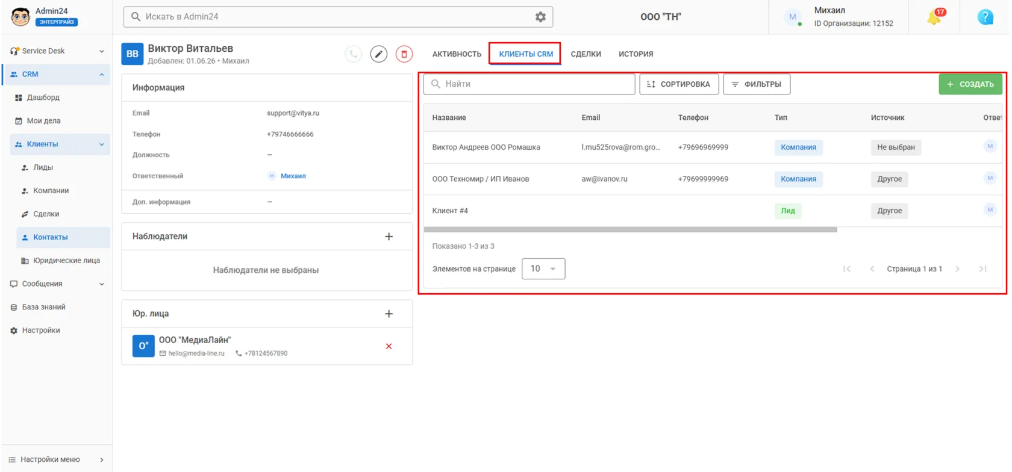Click the phone call icon near contact name
1012x472 pixels.
click(x=354, y=54)
